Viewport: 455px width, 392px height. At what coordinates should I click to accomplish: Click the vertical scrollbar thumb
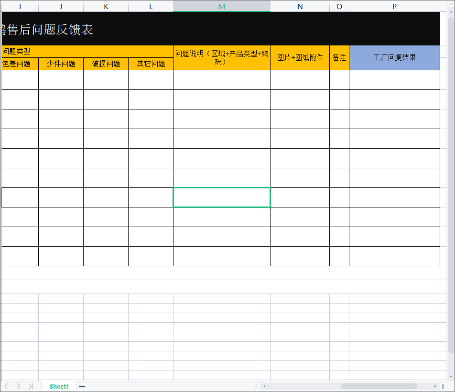click(x=451, y=185)
